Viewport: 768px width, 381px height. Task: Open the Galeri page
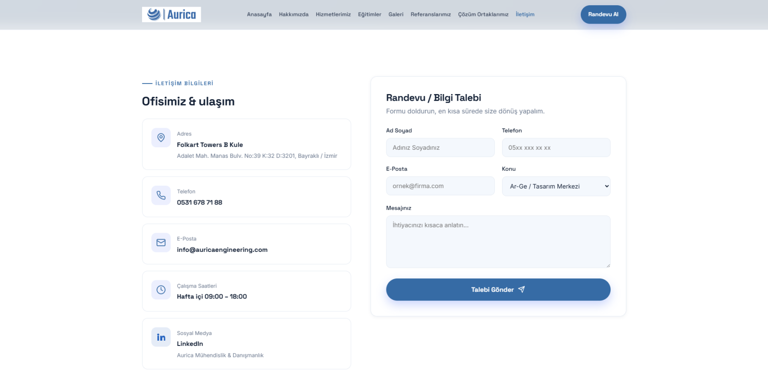pos(396,14)
